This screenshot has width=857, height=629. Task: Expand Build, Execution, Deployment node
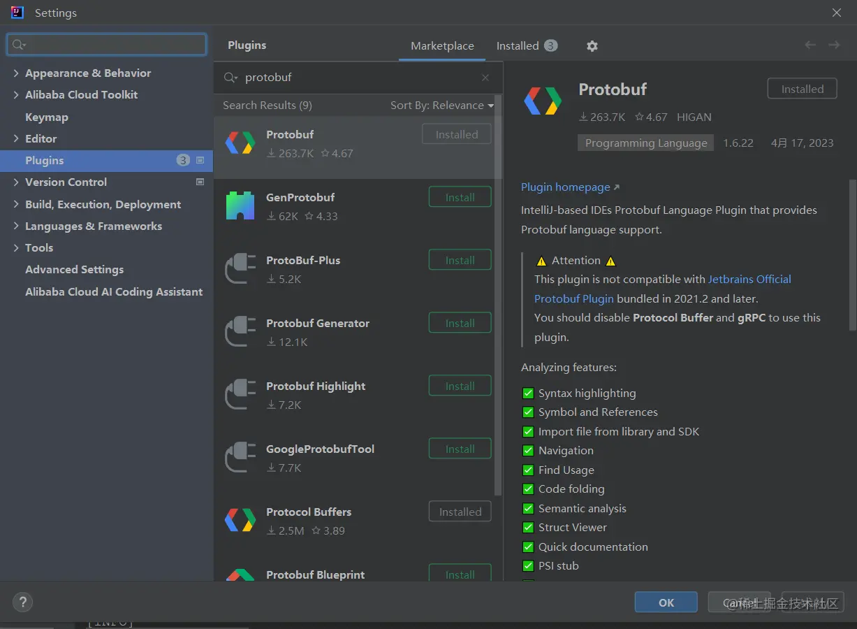pyautogui.click(x=16, y=204)
